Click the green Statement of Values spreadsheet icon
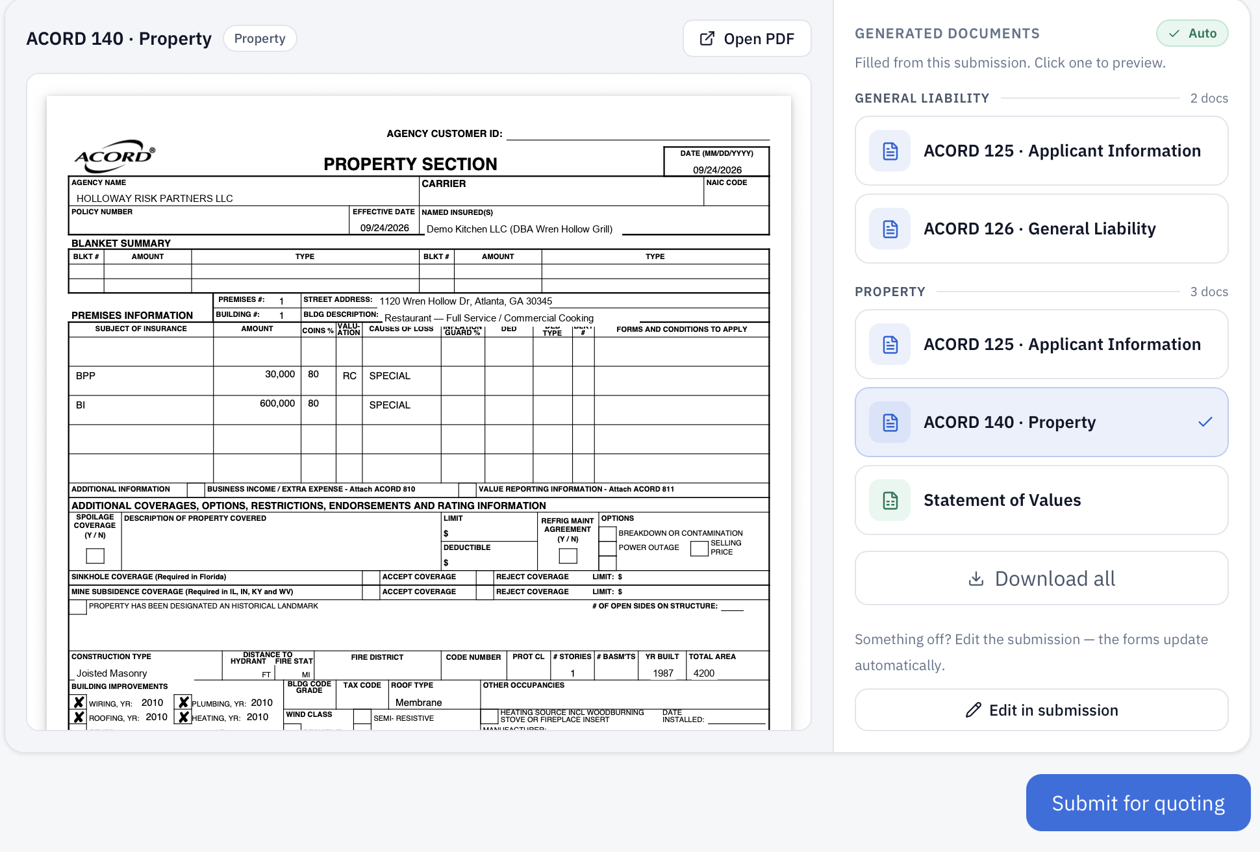The image size is (1260, 852). pos(890,500)
